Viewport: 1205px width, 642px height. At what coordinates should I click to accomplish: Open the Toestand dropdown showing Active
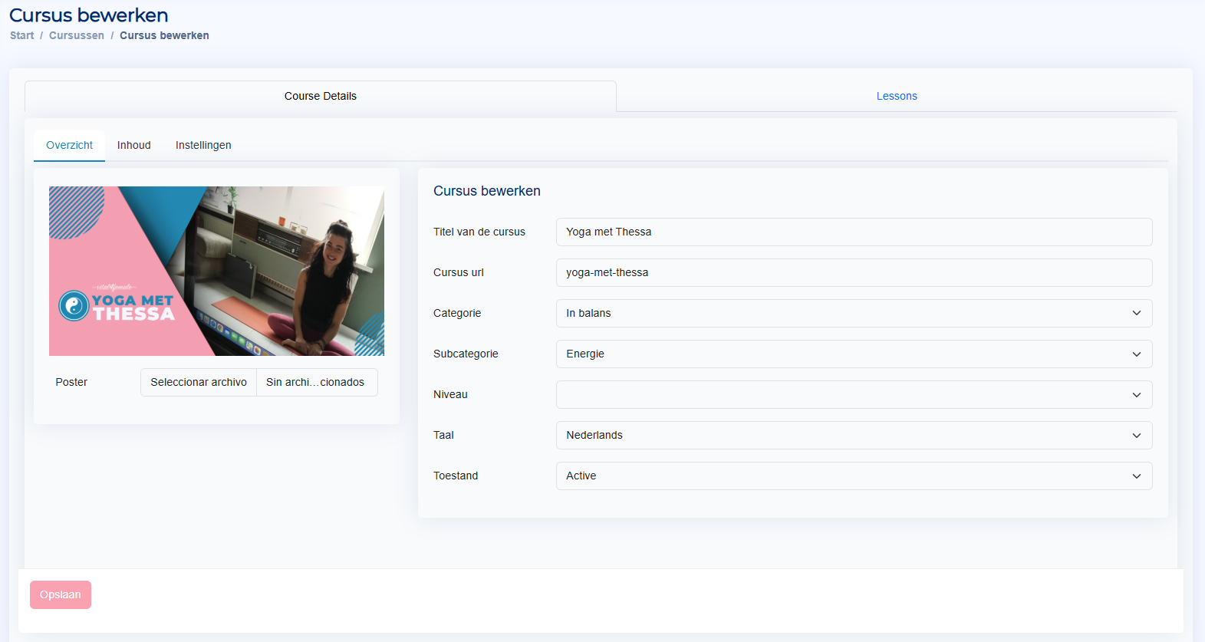click(854, 476)
